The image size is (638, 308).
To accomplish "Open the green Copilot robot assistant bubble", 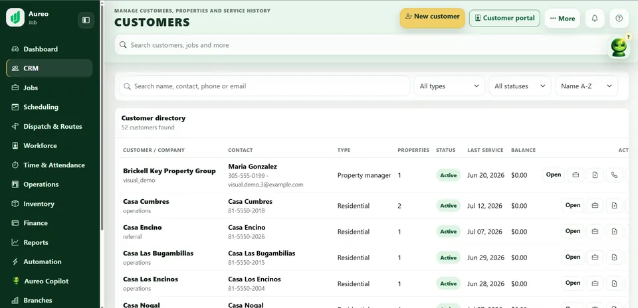I will tap(619, 46).
